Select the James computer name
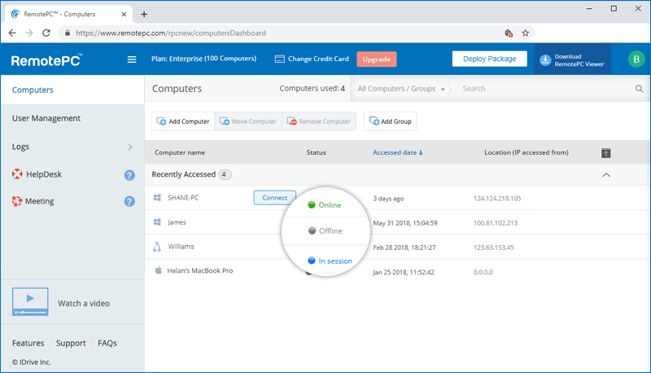 (177, 222)
